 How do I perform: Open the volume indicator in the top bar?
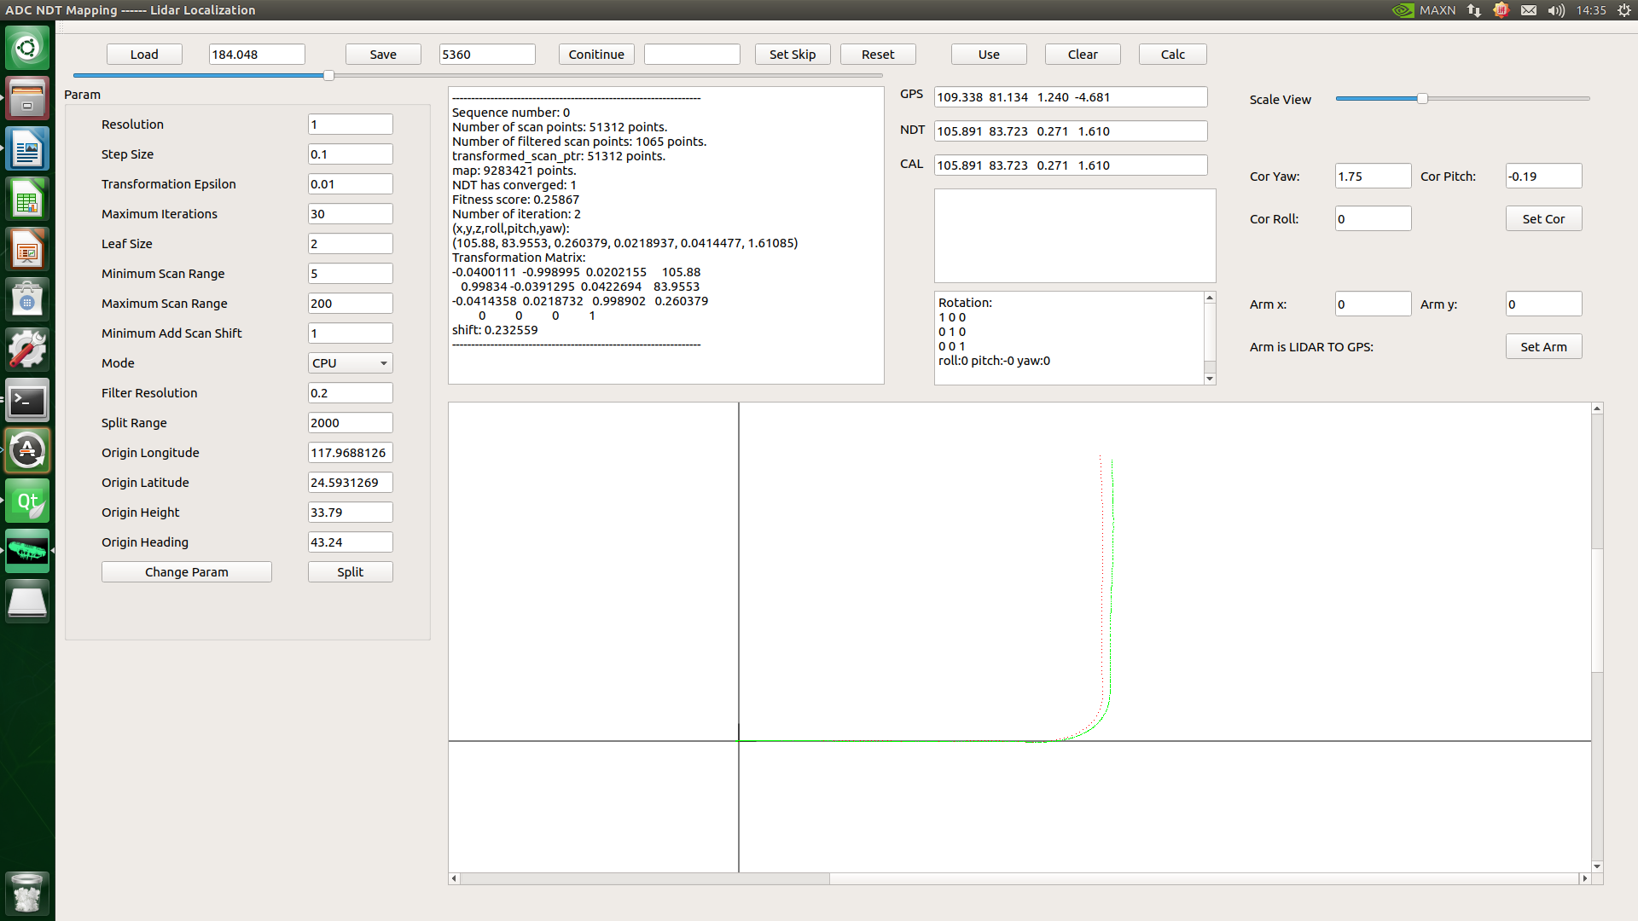[1556, 10]
